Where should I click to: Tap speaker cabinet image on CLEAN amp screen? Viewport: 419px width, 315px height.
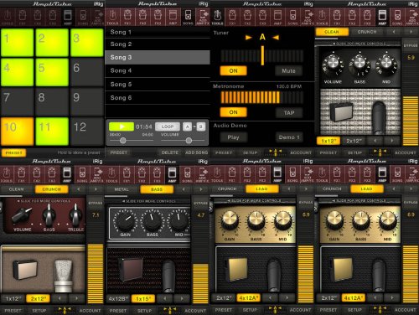click(x=342, y=111)
